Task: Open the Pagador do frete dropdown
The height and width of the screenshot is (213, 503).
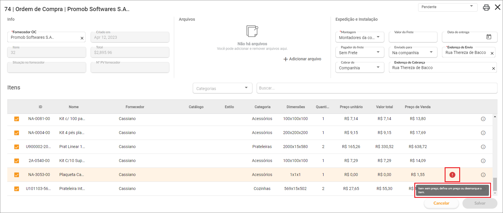Action: pos(359,52)
